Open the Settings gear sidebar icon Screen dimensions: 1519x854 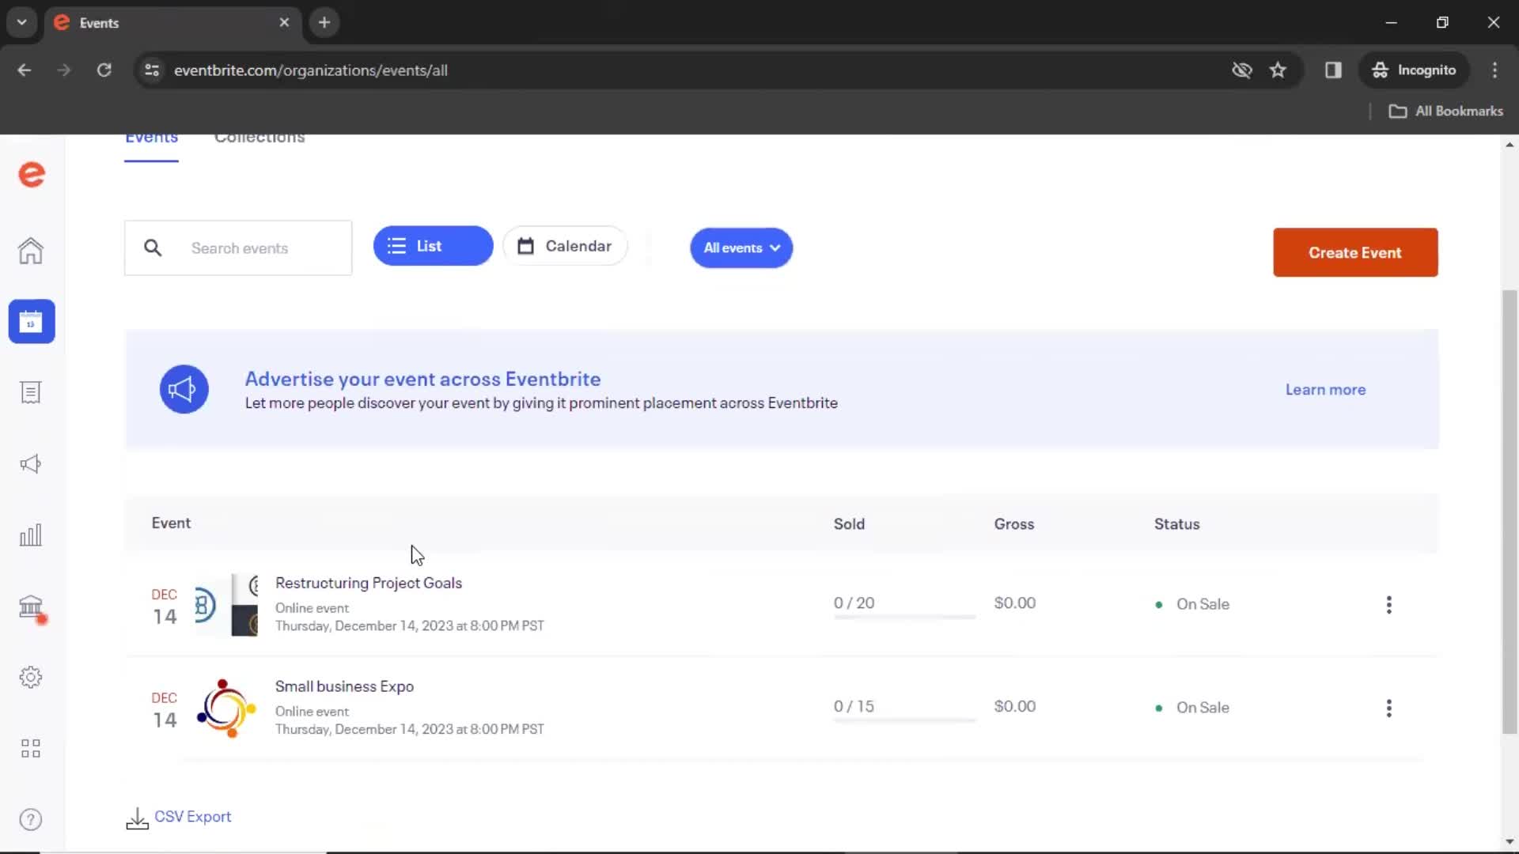[31, 678]
